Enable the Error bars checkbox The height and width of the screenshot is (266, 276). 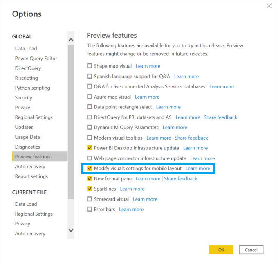click(90, 210)
